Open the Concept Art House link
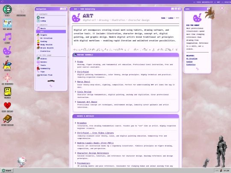 (x=87, y=102)
